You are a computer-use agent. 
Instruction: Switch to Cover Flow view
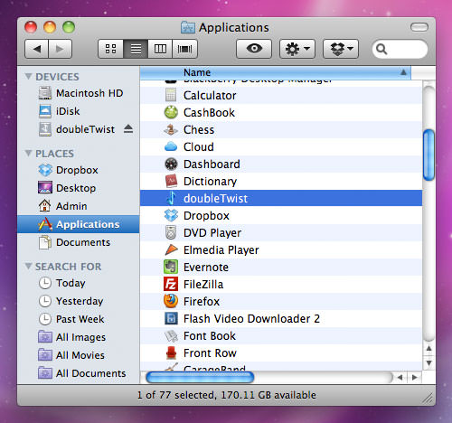pyautogui.click(x=184, y=49)
